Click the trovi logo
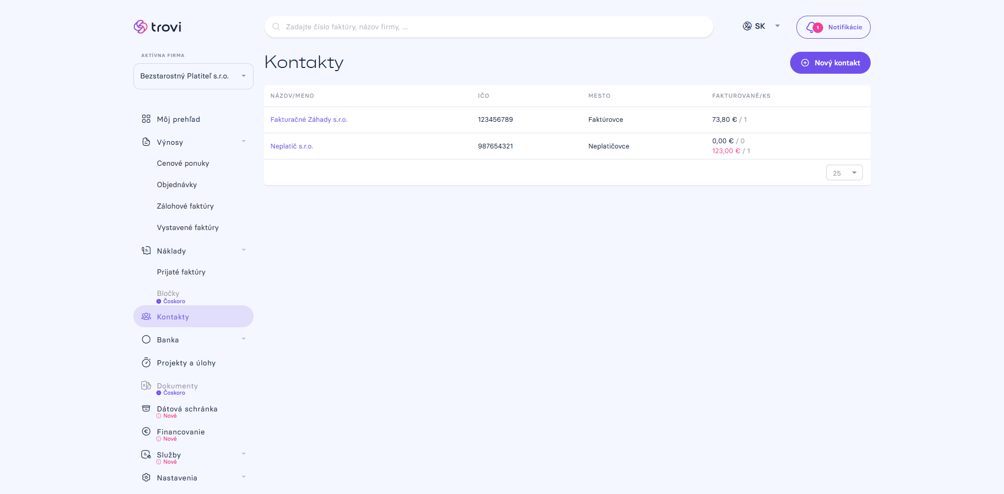1004x494 pixels. click(157, 27)
